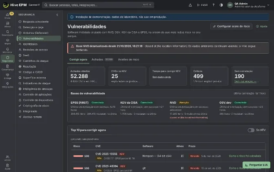
Task: Switch to the Aceites de risco tab
Action: (x=128, y=60)
